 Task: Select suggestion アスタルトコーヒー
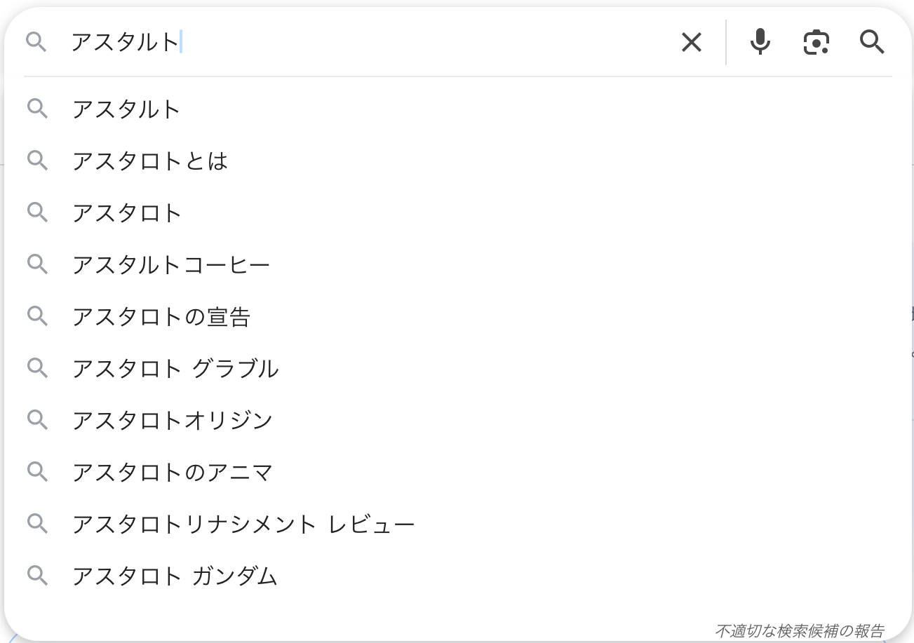click(171, 265)
